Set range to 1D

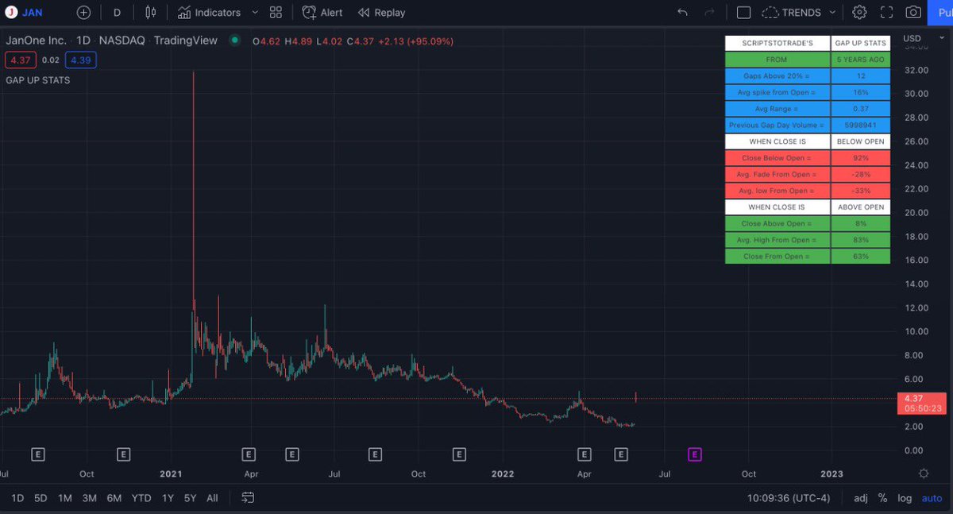pyautogui.click(x=17, y=498)
